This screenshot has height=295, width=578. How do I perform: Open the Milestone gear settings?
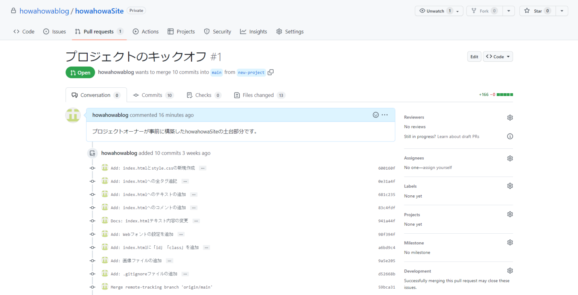(510, 242)
